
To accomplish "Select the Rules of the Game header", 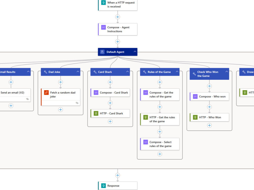I will tap(160, 72).
